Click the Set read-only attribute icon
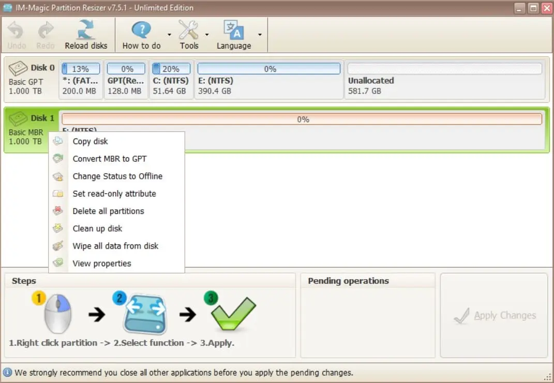This screenshot has height=383, width=554. tap(58, 193)
